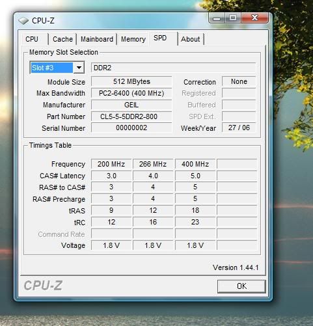Click the CPU-Z title bar icon
Image resolution: width=313 pixels, height=326 pixels.
23,21
